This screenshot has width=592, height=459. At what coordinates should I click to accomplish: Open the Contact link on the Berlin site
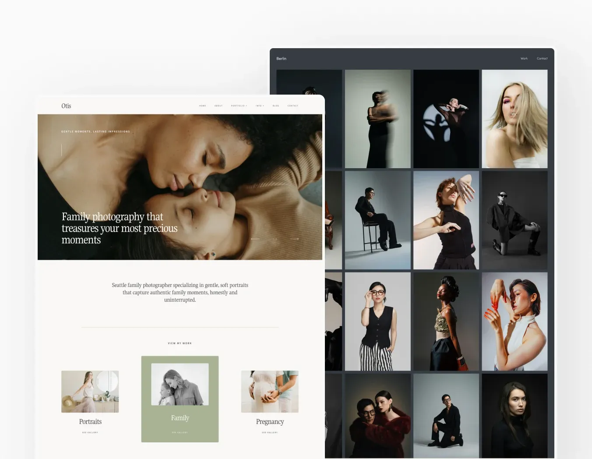click(542, 58)
